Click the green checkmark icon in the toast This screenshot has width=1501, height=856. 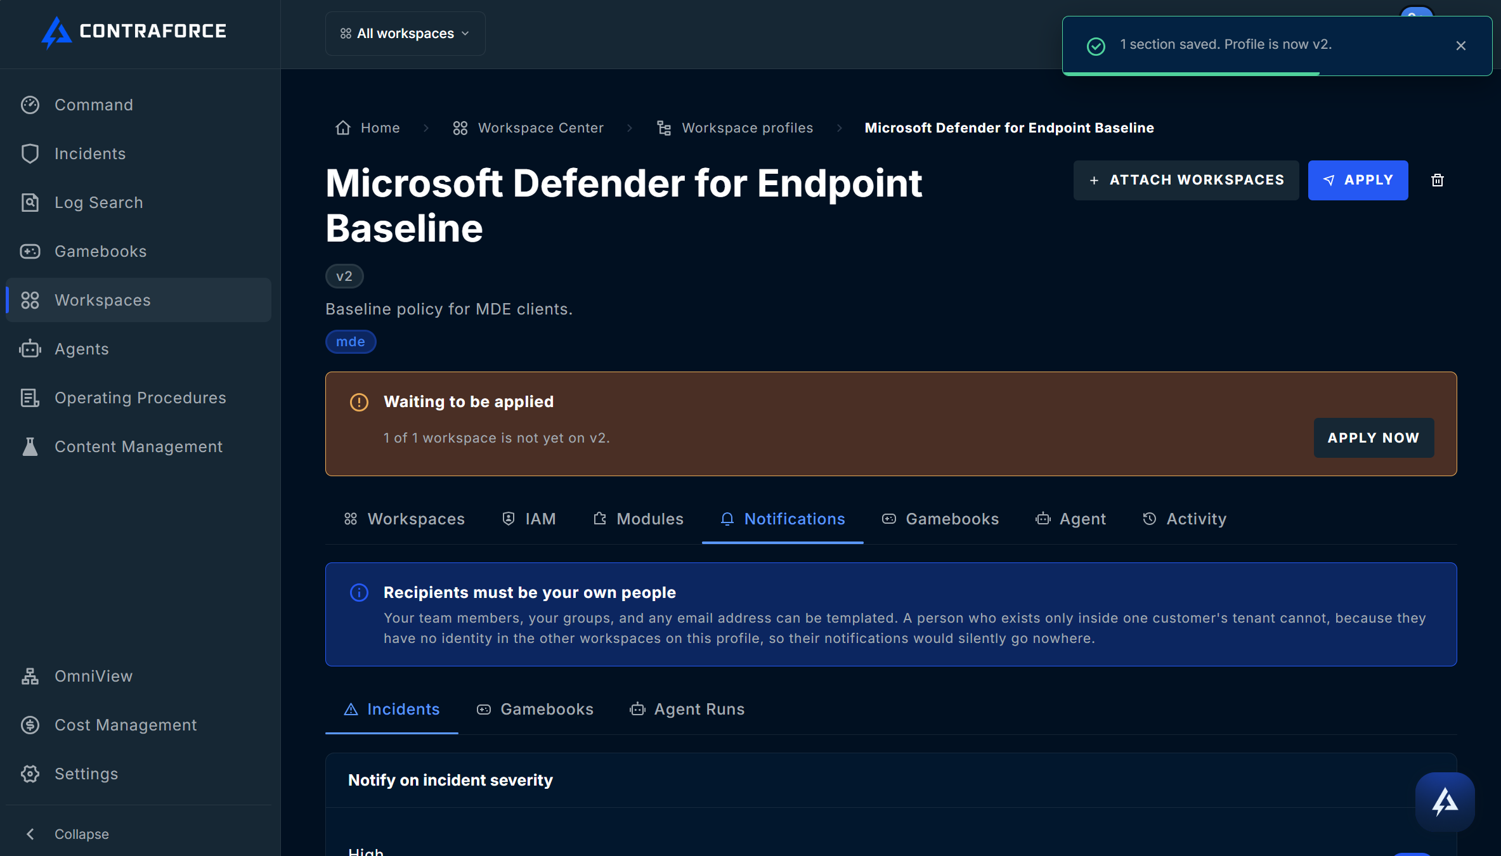tap(1096, 46)
